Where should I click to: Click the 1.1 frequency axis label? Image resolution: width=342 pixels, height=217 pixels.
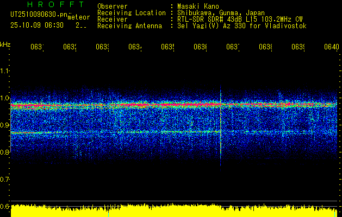(4, 71)
